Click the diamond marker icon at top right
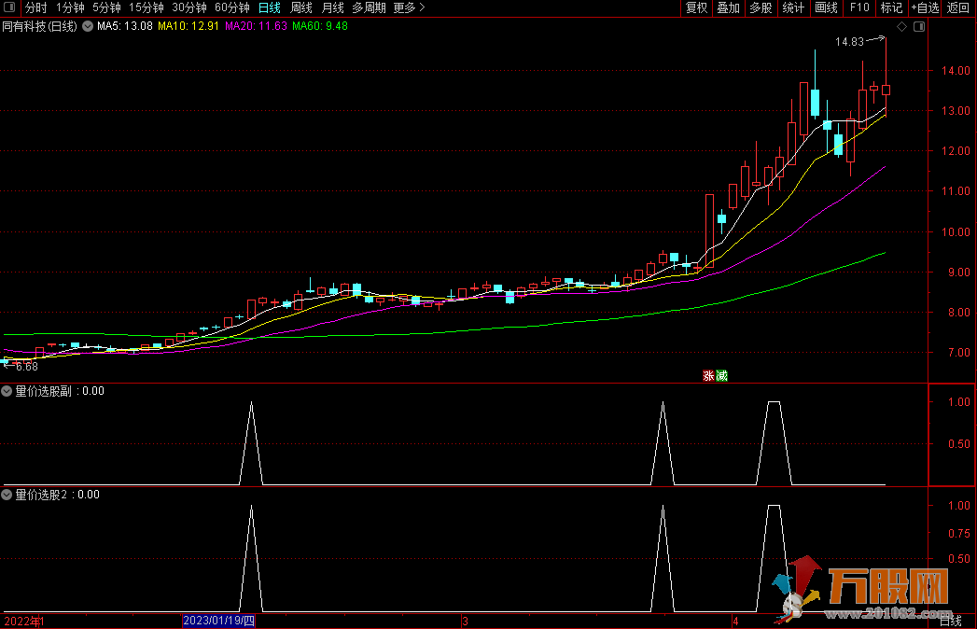 pos(902,27)
